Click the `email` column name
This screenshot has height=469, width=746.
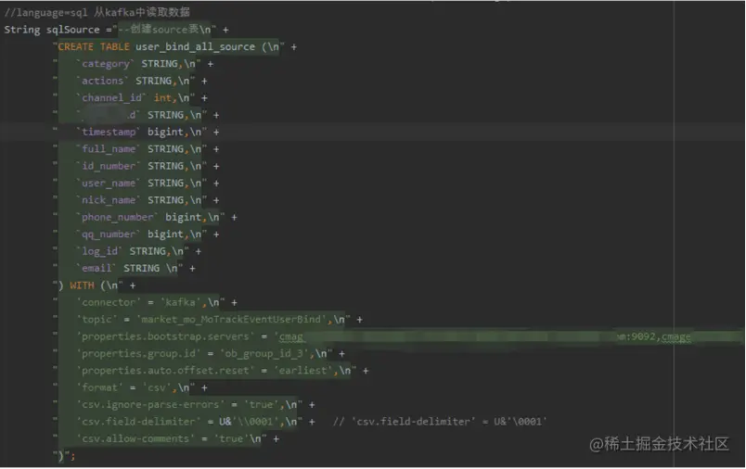(x=96, y=268)
